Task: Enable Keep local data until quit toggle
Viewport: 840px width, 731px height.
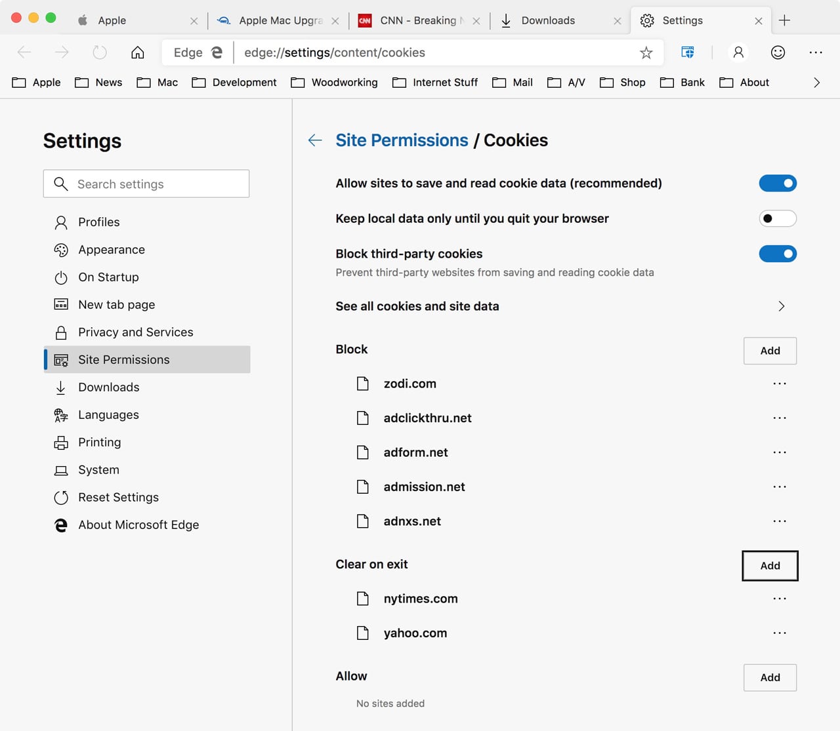Action: coord(778,219)
